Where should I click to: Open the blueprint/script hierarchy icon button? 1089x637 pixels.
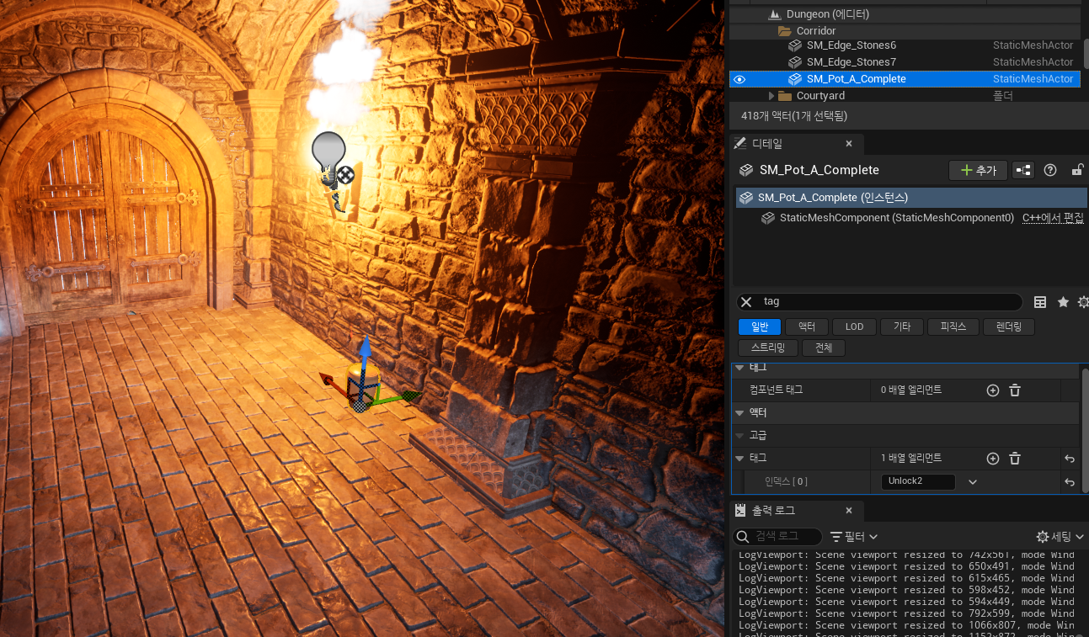(x=1023, y=170)
